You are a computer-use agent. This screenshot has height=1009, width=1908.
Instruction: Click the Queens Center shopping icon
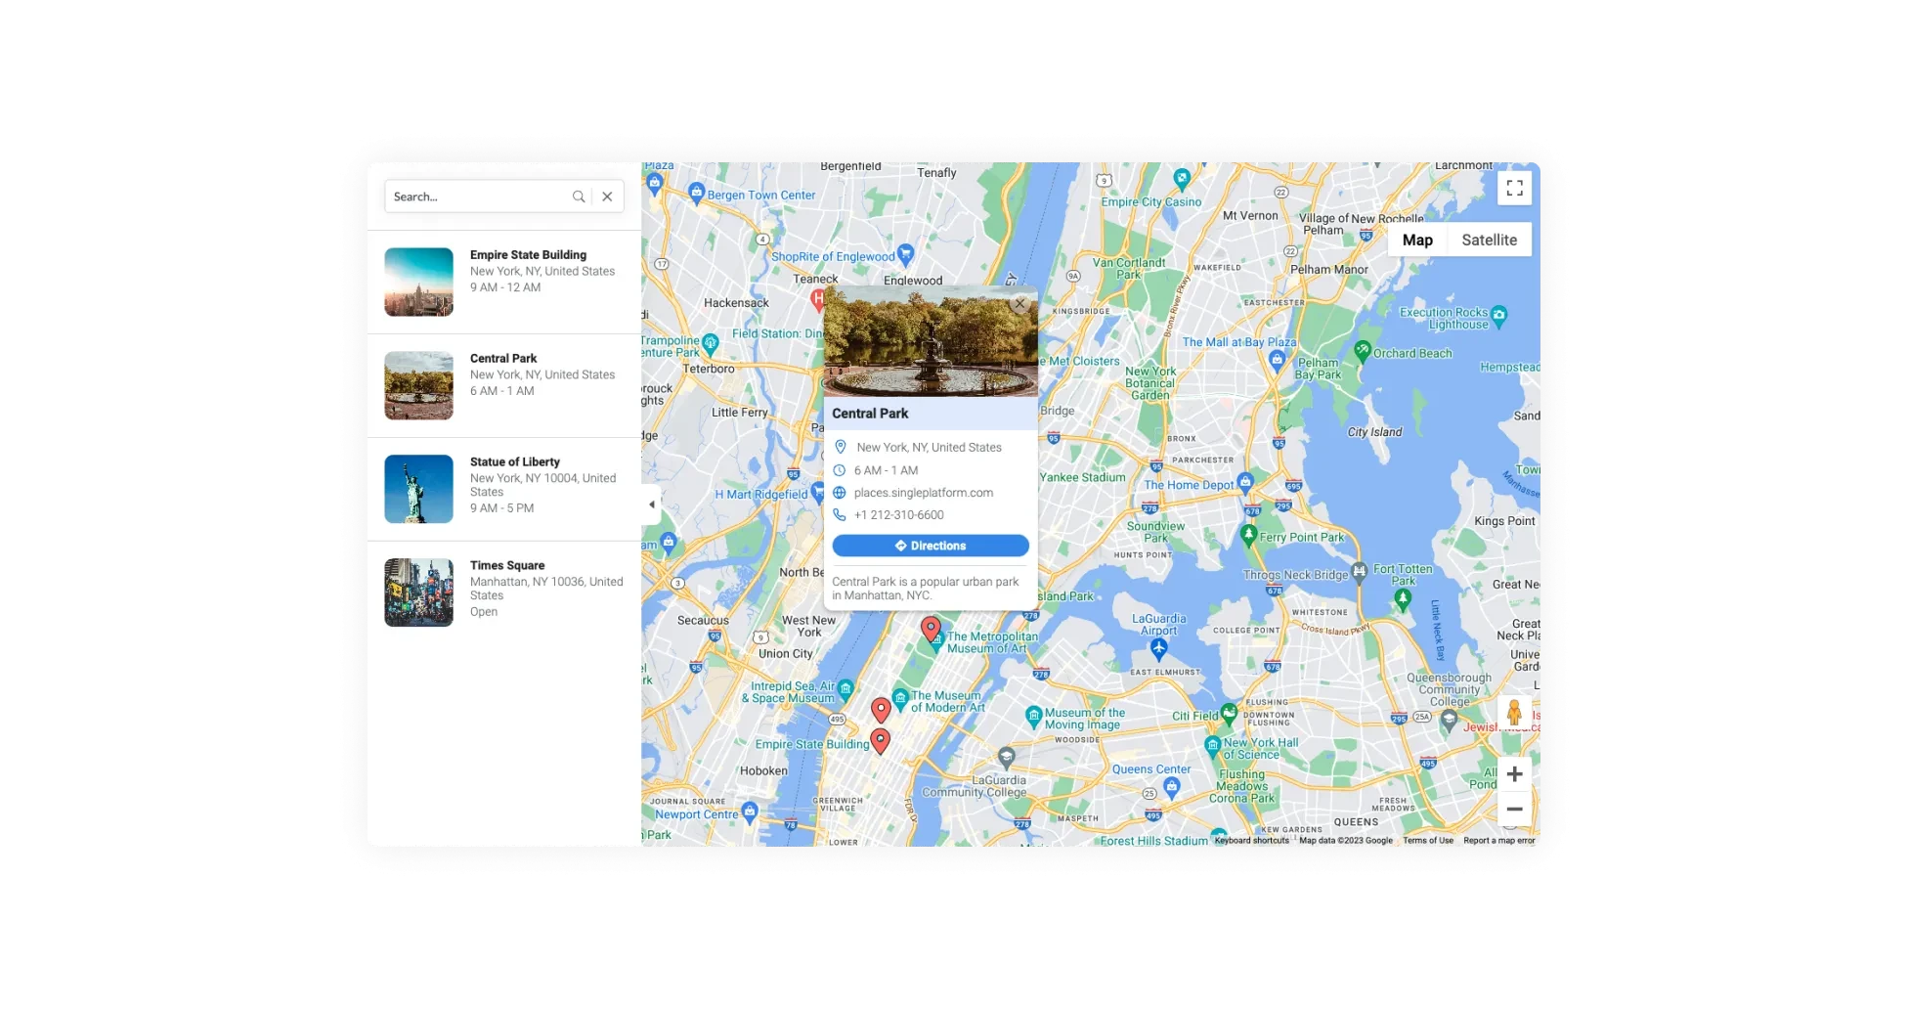1172,786
